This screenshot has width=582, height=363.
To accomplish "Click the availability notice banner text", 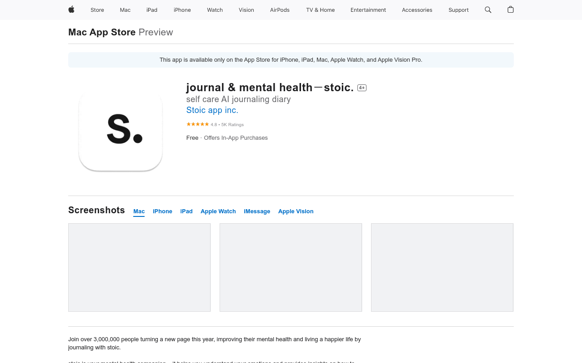I will (291, 60).
